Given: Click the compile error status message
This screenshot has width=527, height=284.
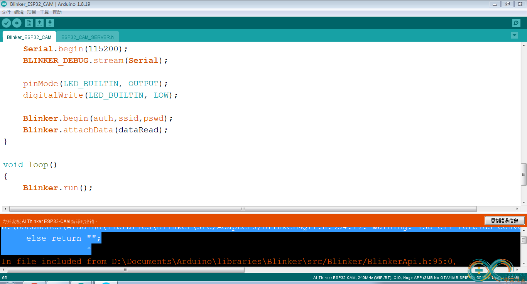Looking at the screenshot, I should pos(49,221).
